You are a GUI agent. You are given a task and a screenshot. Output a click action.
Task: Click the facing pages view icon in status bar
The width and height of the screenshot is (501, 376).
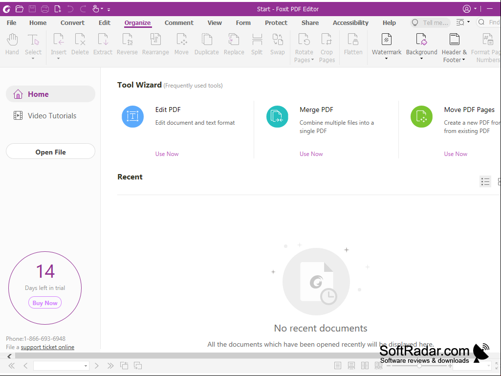tap(365, 365)
